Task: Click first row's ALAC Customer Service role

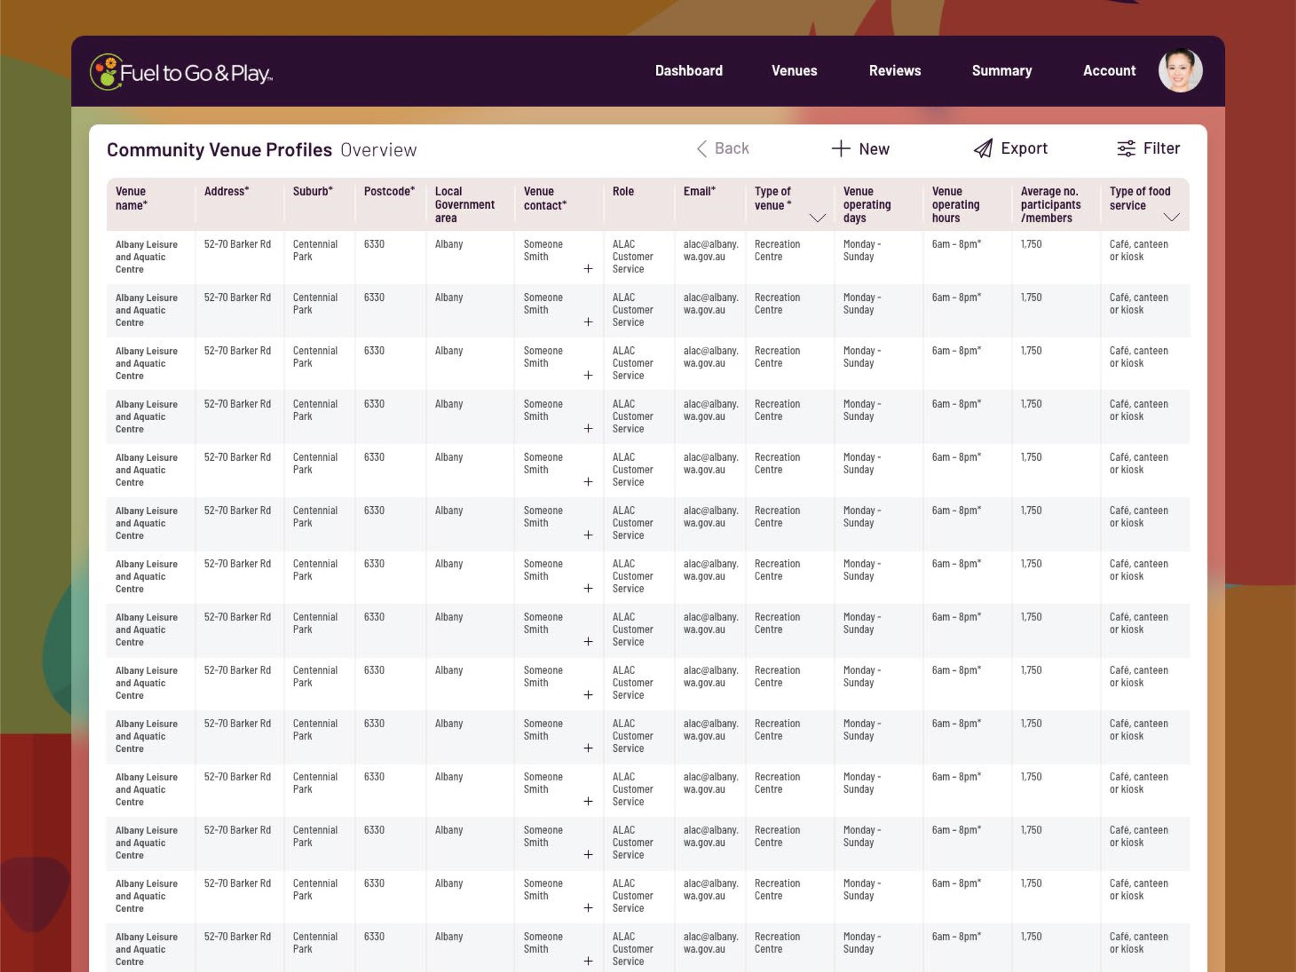Action: pyautogui.click(x=633, y=256)
